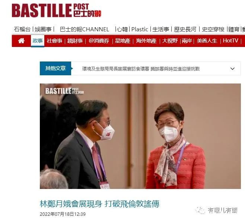Open the 其他文章 label button

pyautogui.click(x=55, y=68)
